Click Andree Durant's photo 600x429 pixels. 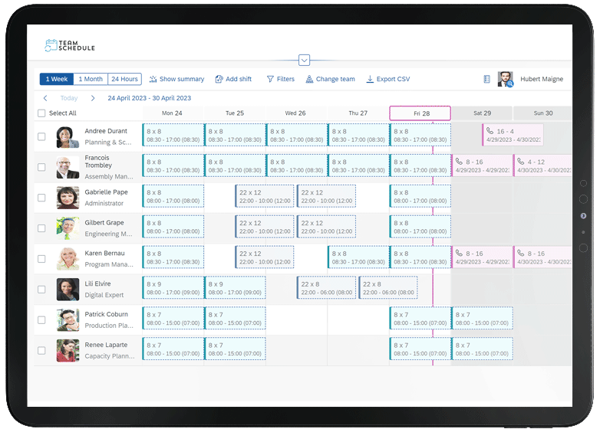click(x=68, y=137)
